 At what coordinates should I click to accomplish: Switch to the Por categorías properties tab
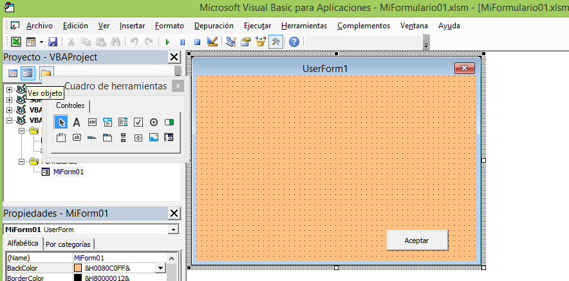68,244
